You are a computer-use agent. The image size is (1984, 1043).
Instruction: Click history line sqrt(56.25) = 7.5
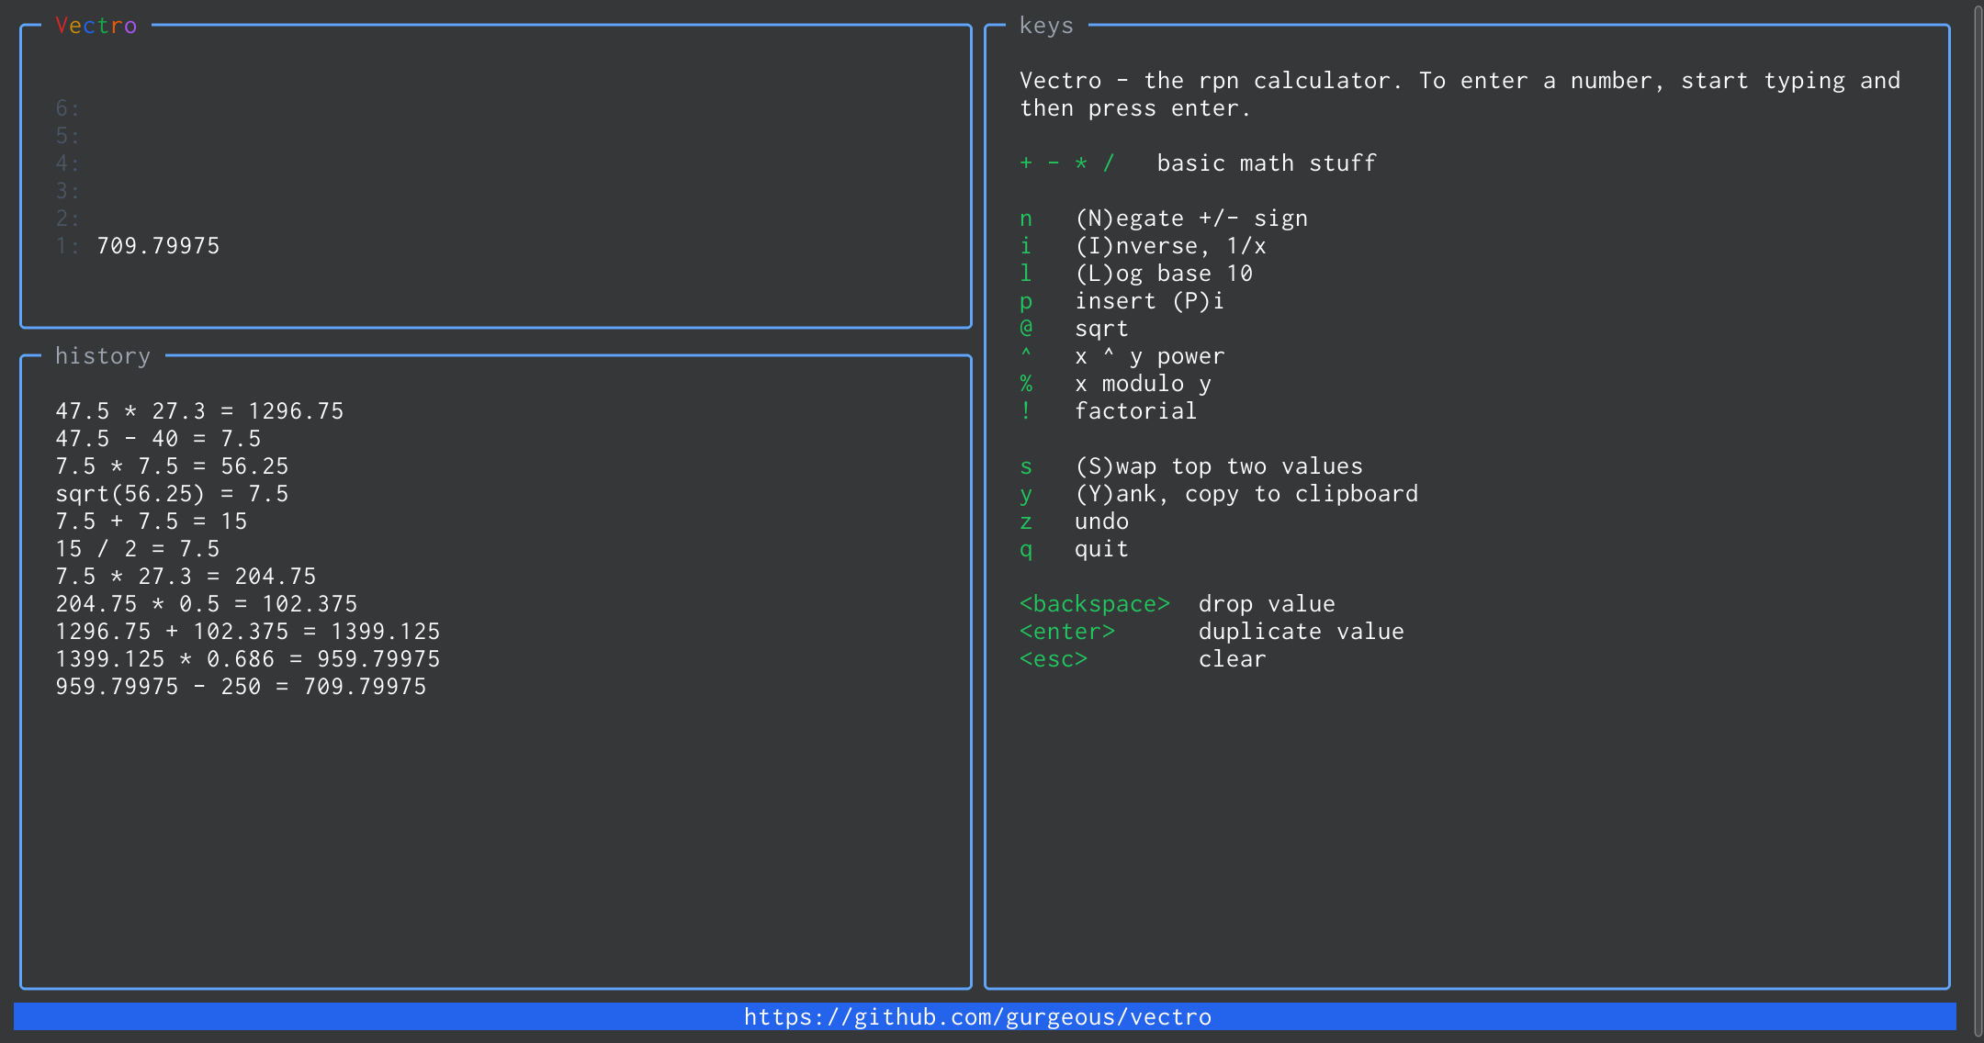172,494
